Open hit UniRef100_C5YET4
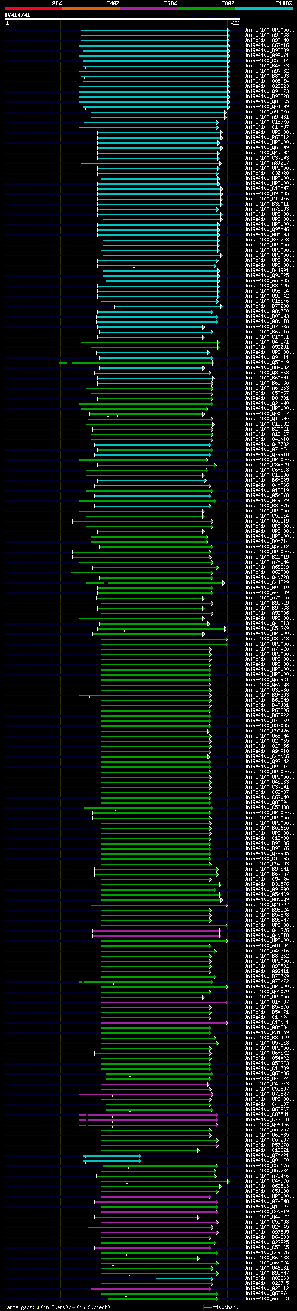 click(x=266, y=60)
